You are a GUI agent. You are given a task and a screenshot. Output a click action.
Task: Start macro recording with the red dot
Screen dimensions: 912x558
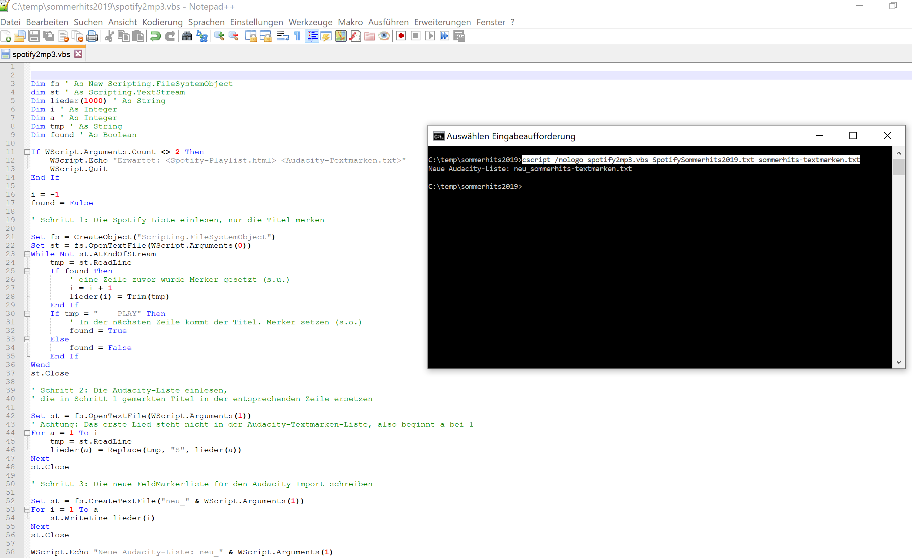coord(401,36)
